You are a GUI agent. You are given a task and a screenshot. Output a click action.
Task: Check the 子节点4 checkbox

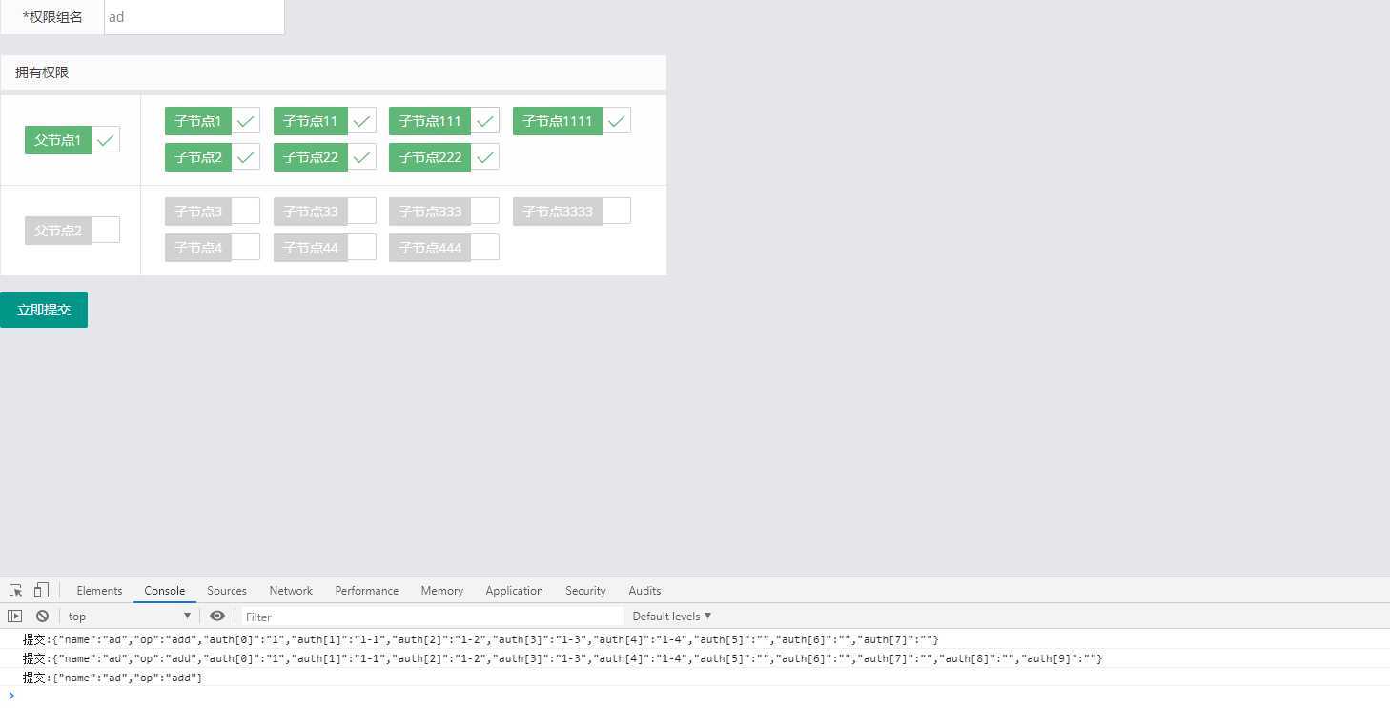pos(213,248)
